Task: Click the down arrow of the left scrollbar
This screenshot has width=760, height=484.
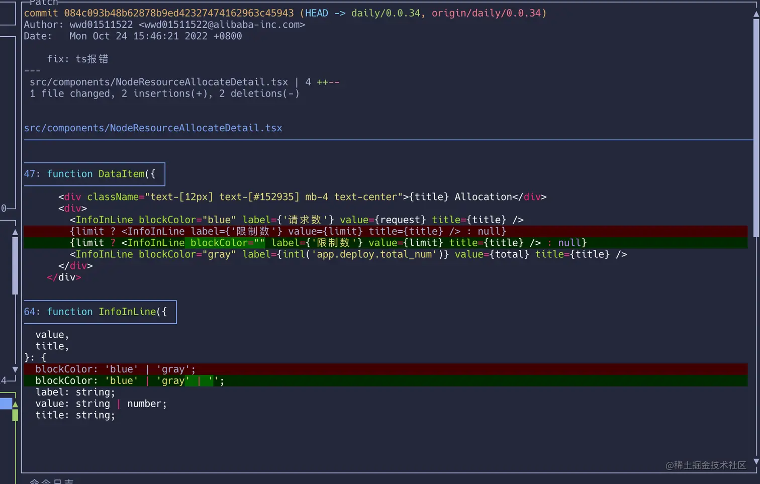Action: [15, 368]
